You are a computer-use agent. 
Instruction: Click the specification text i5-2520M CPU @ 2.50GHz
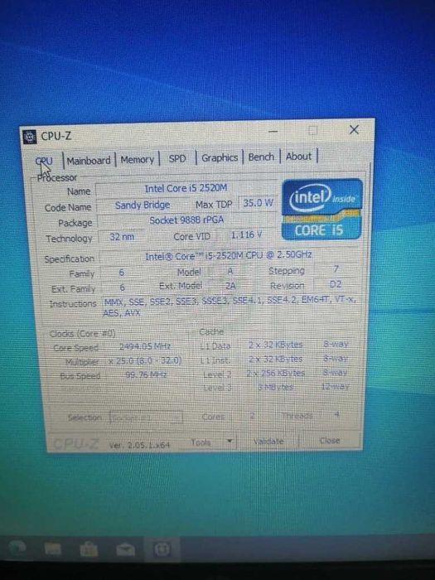(x=229, y=255)
